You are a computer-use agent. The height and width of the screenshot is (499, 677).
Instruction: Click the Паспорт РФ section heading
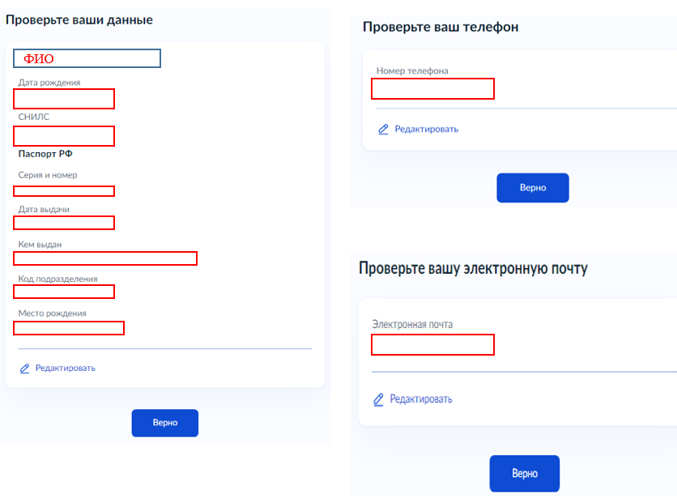(x=45, y=154)
